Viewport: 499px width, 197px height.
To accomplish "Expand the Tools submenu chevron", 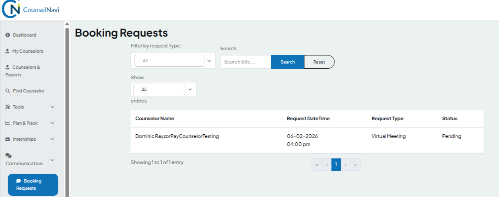I will (52, 107).
